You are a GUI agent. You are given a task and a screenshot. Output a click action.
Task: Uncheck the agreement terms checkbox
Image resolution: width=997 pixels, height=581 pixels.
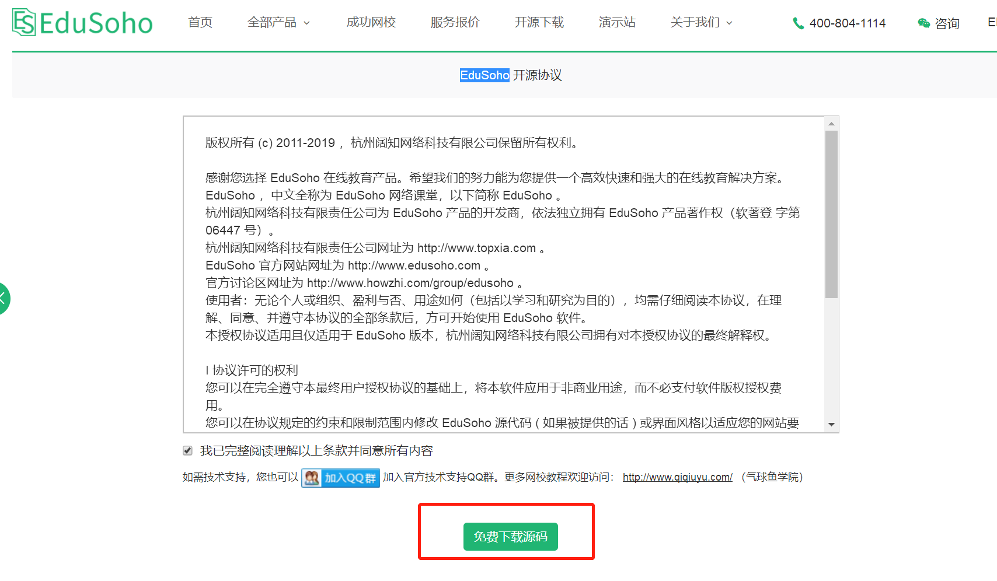tap(187, 450)
